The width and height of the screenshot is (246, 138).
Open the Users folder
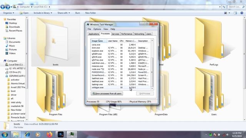[209, 90]
